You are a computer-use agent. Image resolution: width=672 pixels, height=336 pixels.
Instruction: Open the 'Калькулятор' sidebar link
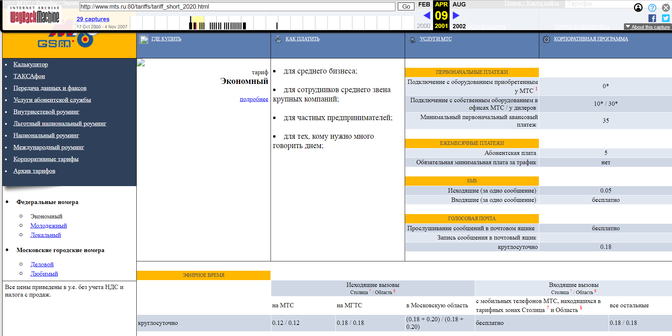(x=30, y=64)
